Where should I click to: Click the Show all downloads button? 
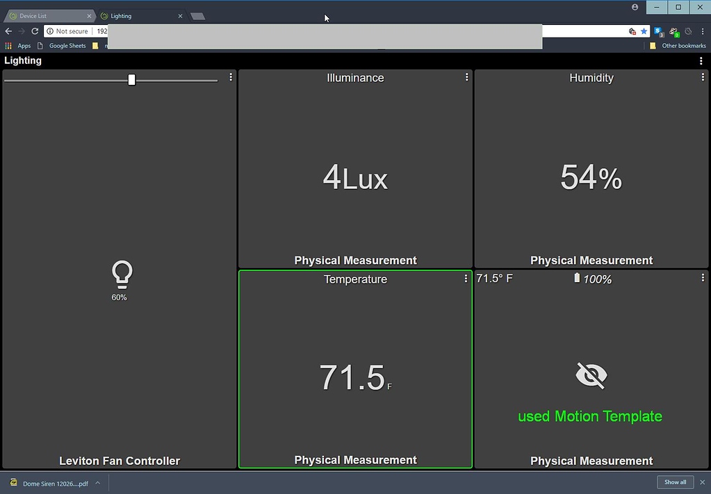[674, 481]
